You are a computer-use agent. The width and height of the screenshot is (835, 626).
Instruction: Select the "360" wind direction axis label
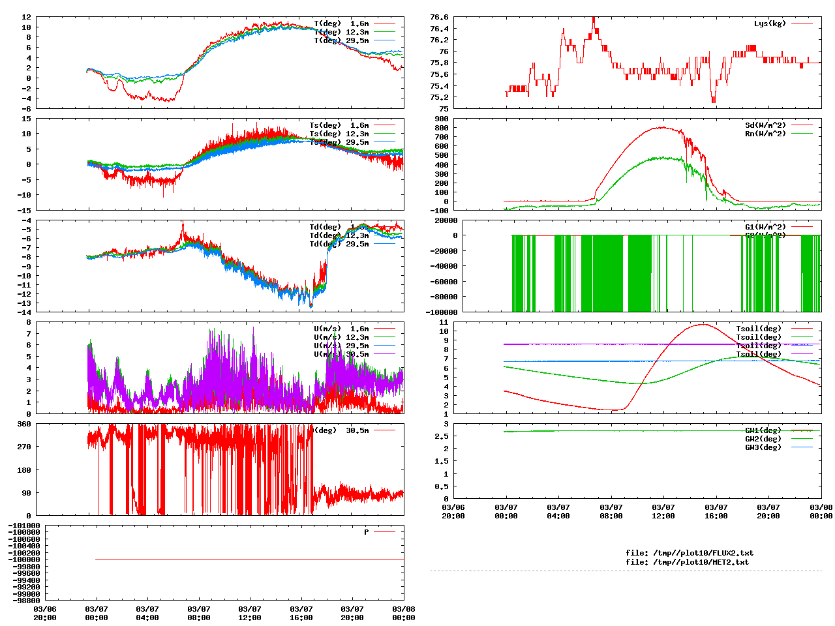pos(24,424)
